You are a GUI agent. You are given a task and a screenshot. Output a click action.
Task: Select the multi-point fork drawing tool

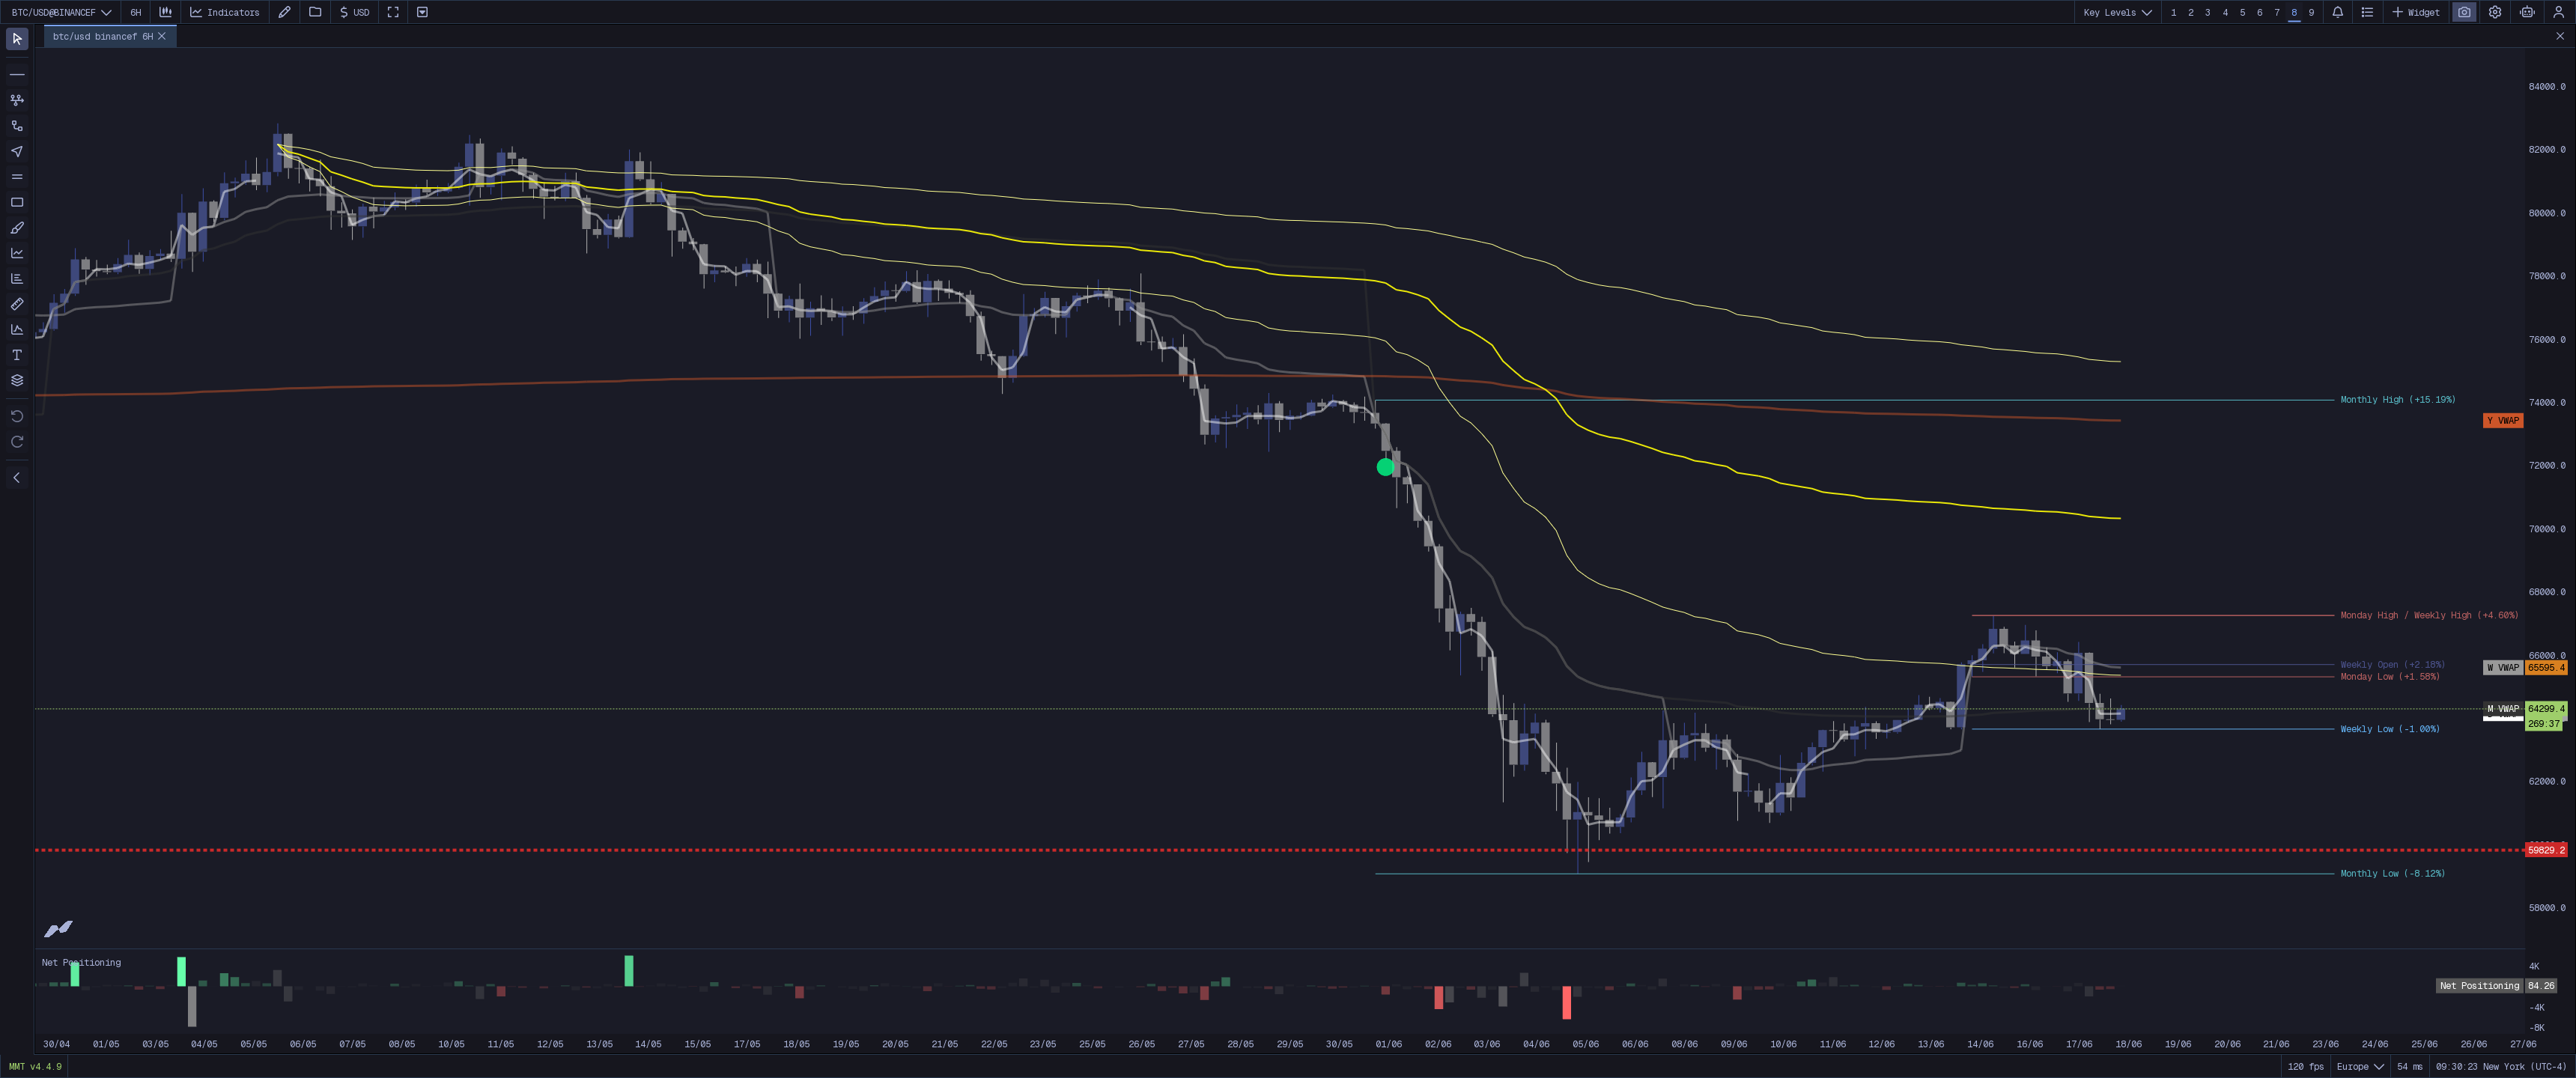[17, 100]
